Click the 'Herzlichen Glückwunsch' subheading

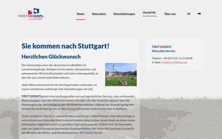pos(51,57)
